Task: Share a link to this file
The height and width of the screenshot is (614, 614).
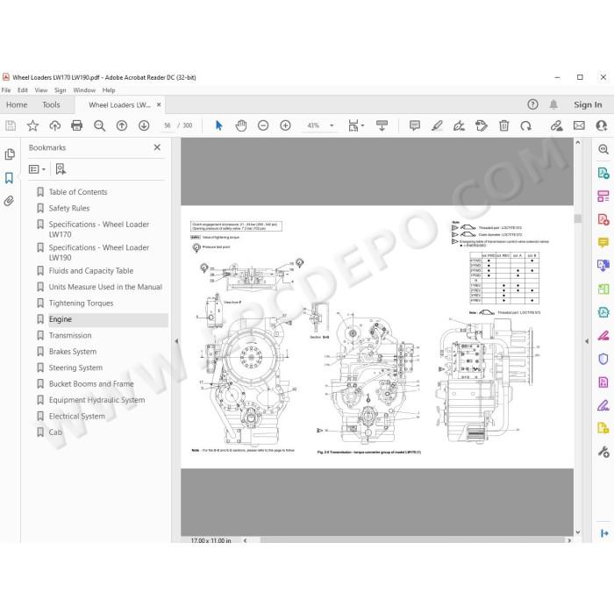Action: pyautogui.click(x=556, y=125)
